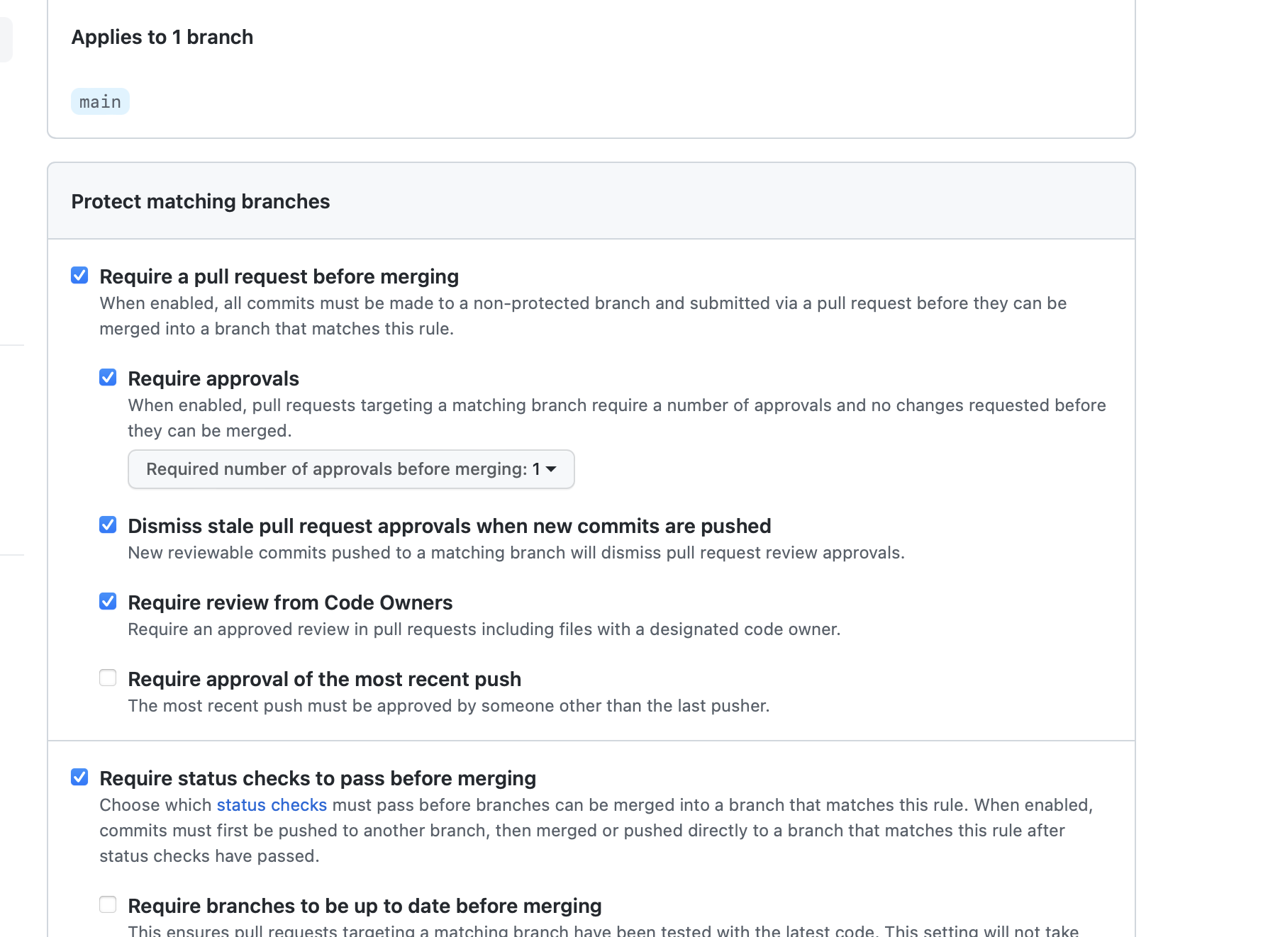Uncheck "Dismiss stale pull request approvals"
The image size is (1285, 937).
pos(108,524)
